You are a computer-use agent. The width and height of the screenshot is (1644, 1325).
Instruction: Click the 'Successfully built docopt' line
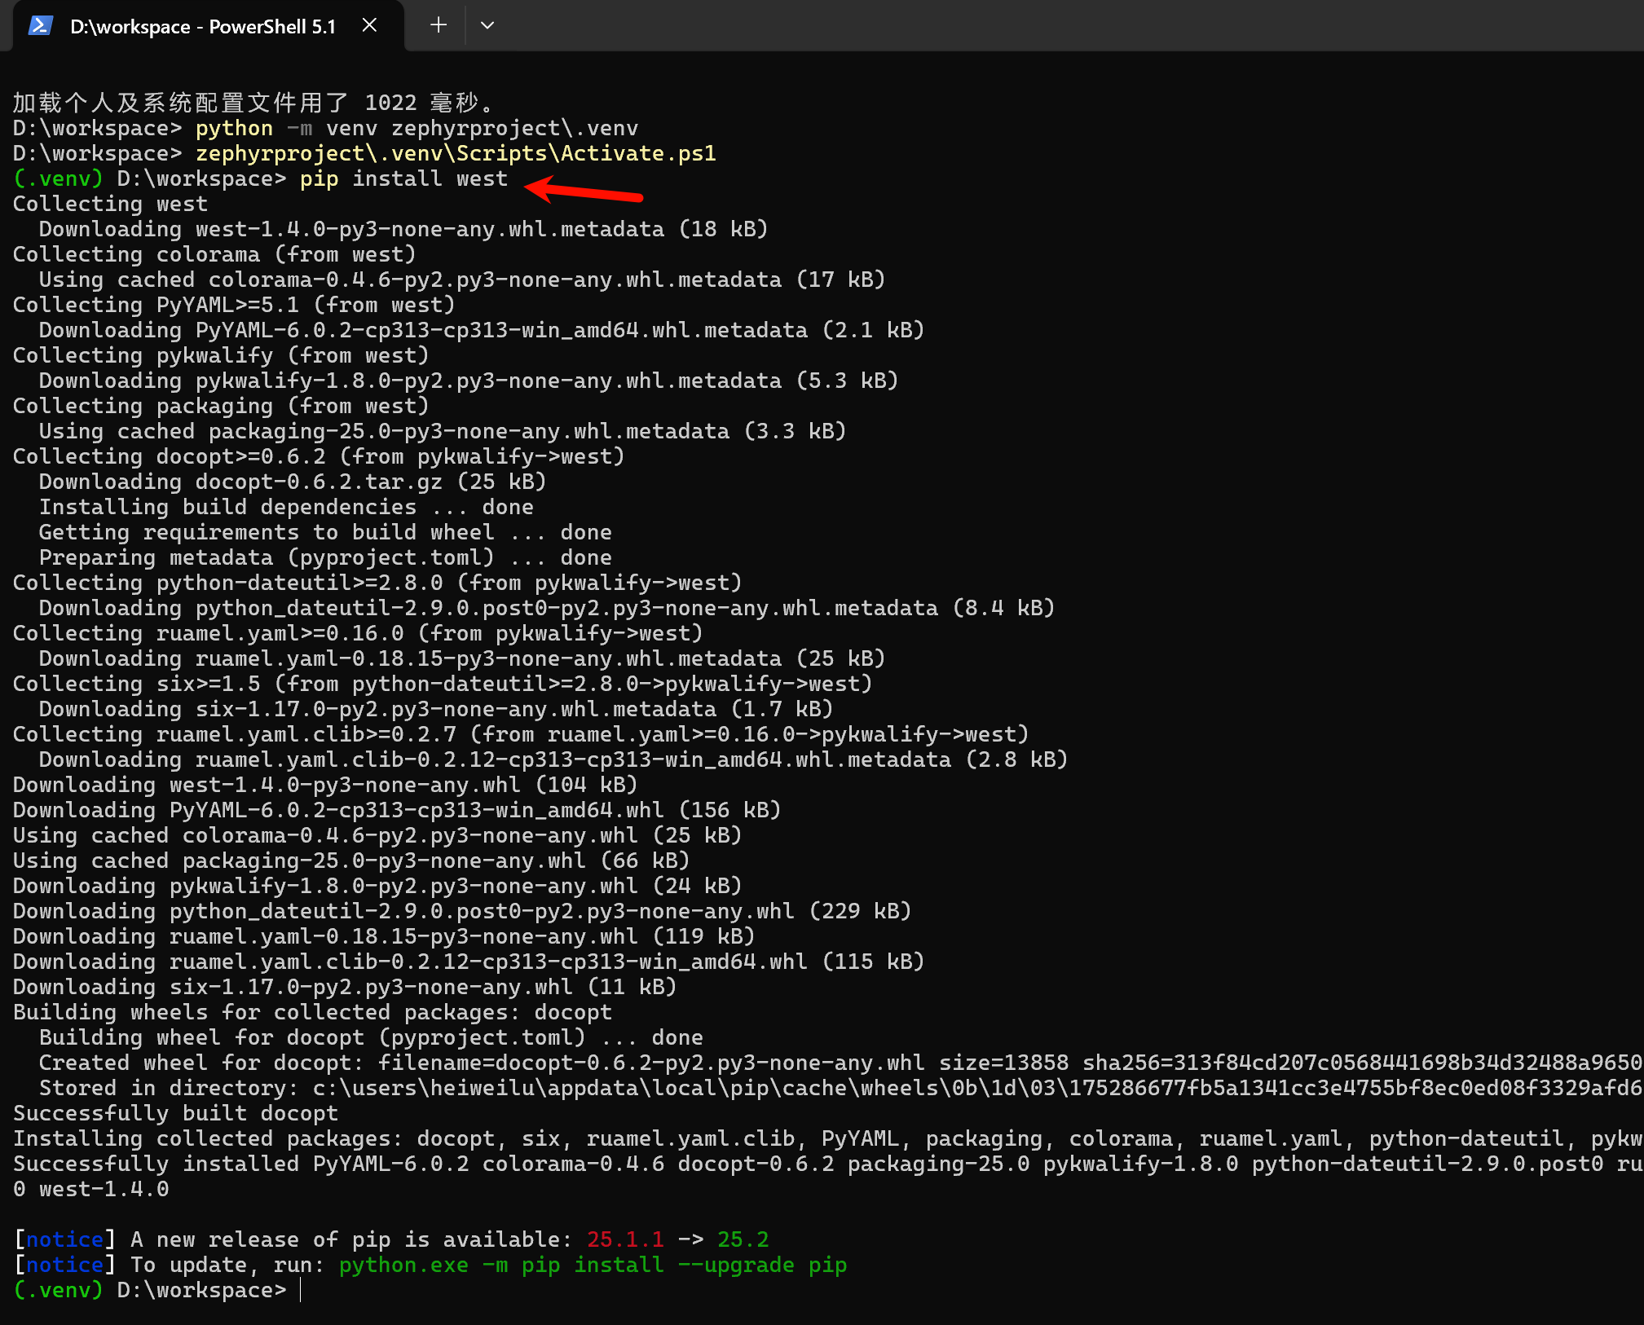(x=175, y=1113)
